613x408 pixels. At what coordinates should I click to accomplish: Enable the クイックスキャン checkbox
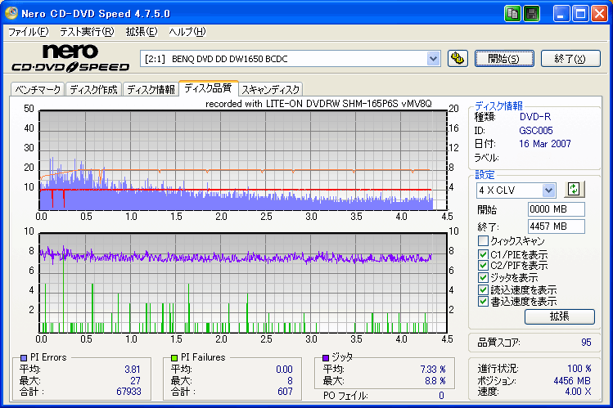pyautogui.click(x=484, y=241)
